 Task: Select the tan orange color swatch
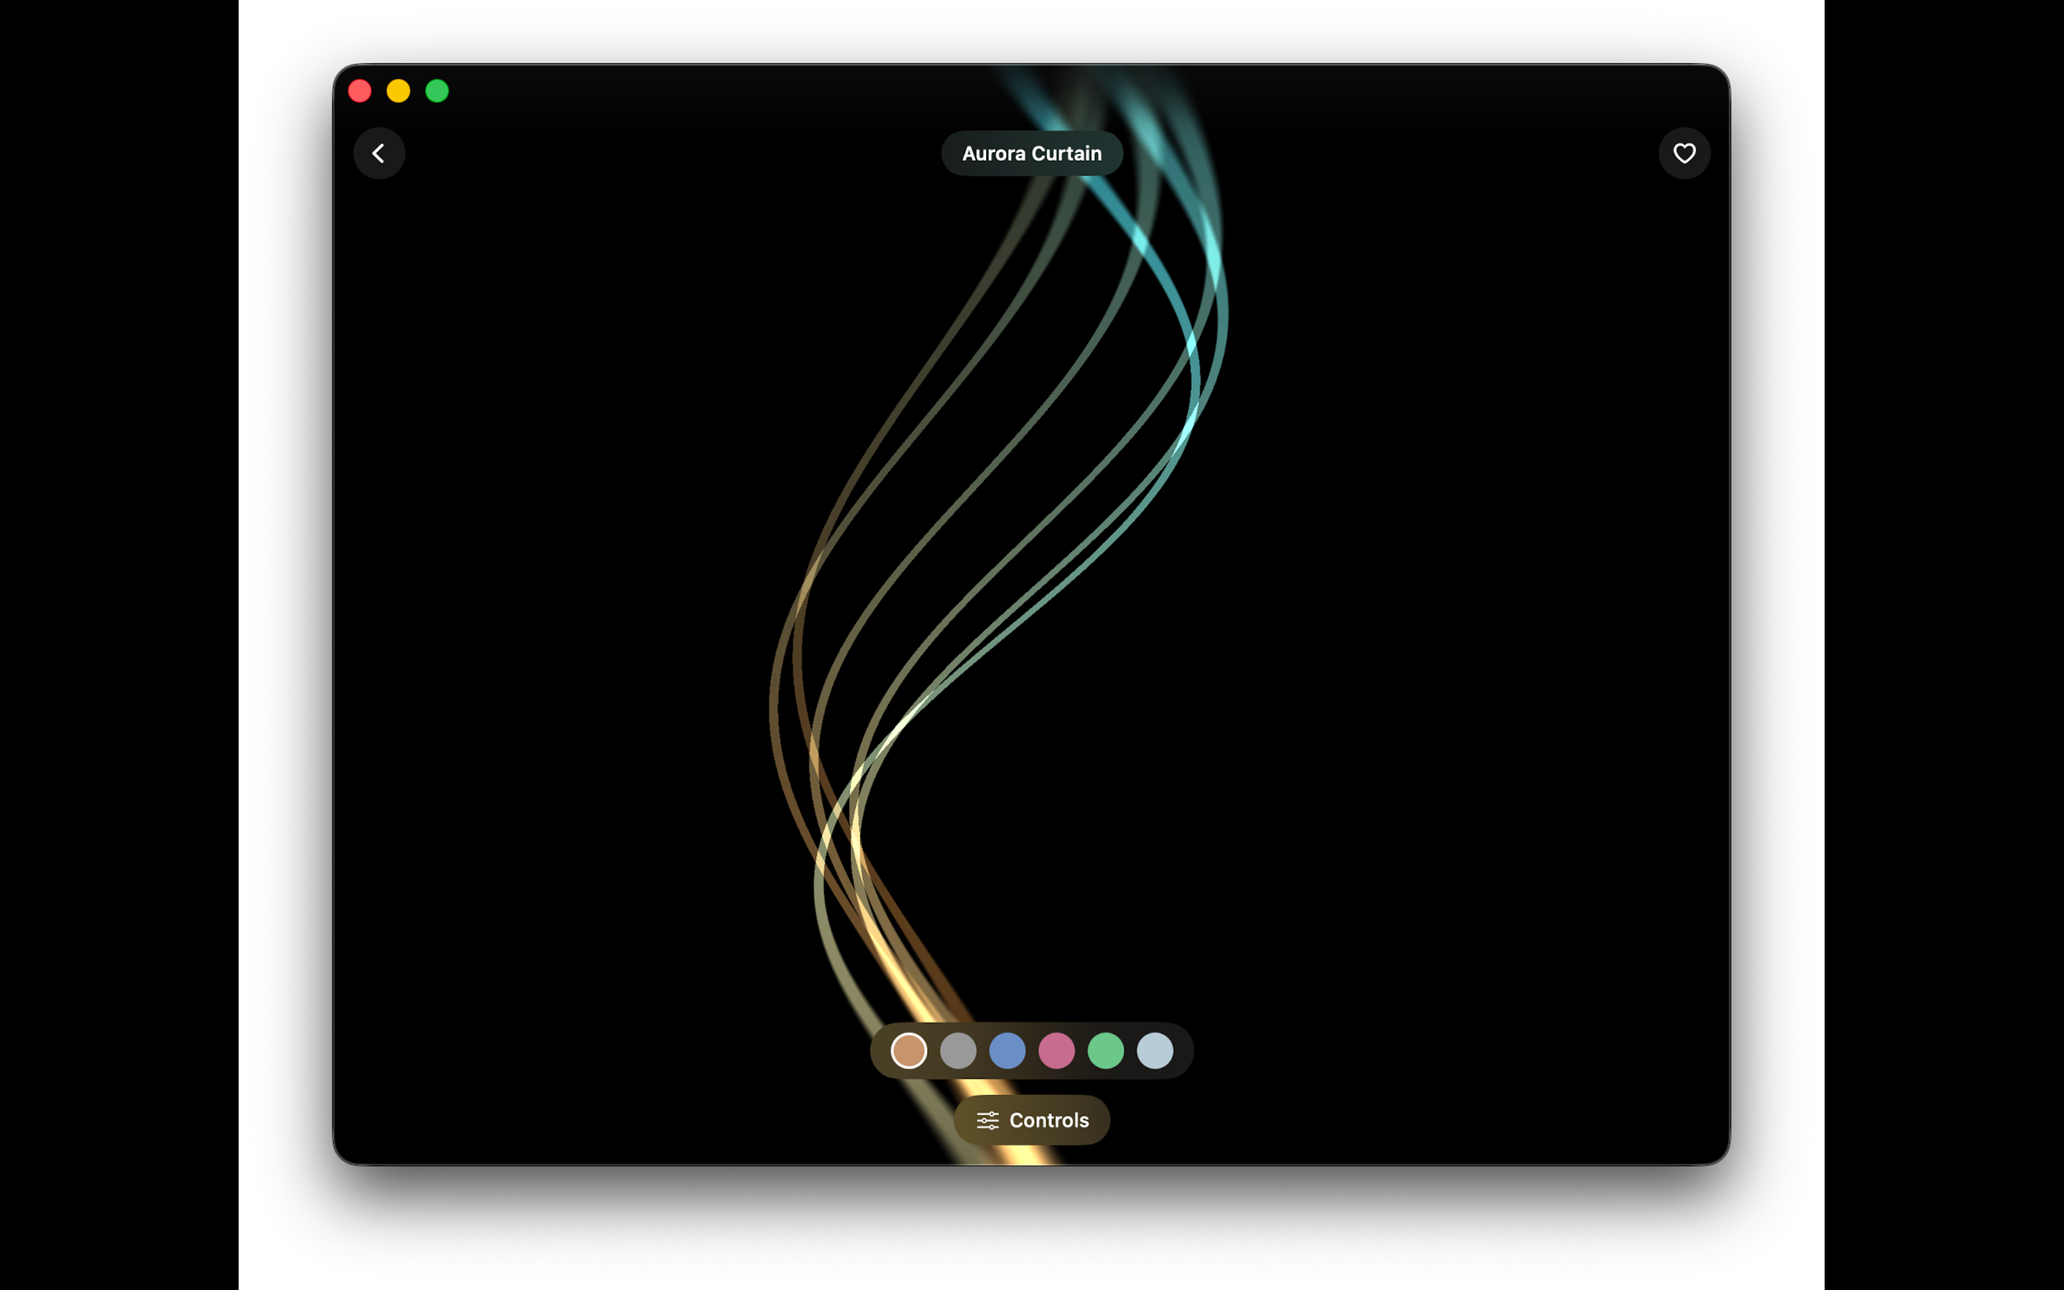tap(909, 1051)
